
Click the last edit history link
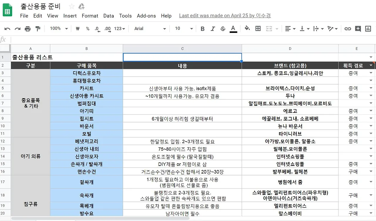pyautogui.click(x=225, y=15)
